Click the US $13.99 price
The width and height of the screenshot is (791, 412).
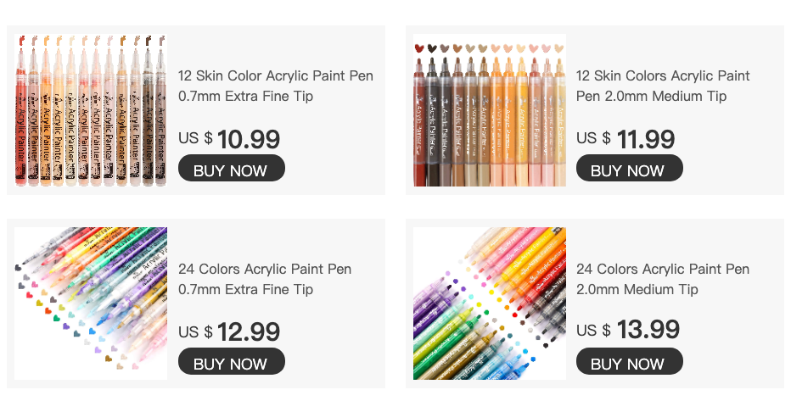[x=628, y=330]
